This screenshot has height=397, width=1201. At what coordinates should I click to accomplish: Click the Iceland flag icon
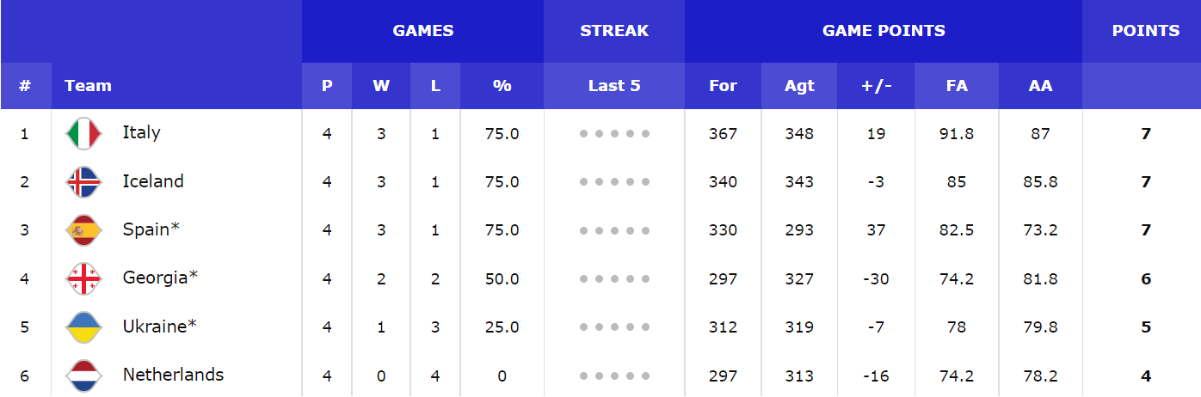click(84, 182)
